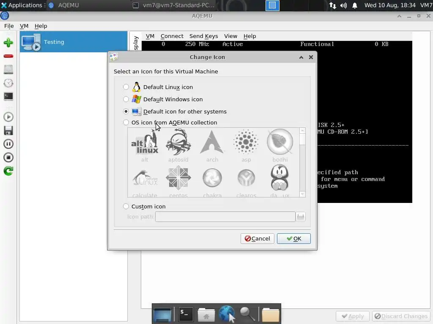The image size is (433, 324).
Task: Open the Help menu of the display panel
Action: pos(249,36)
